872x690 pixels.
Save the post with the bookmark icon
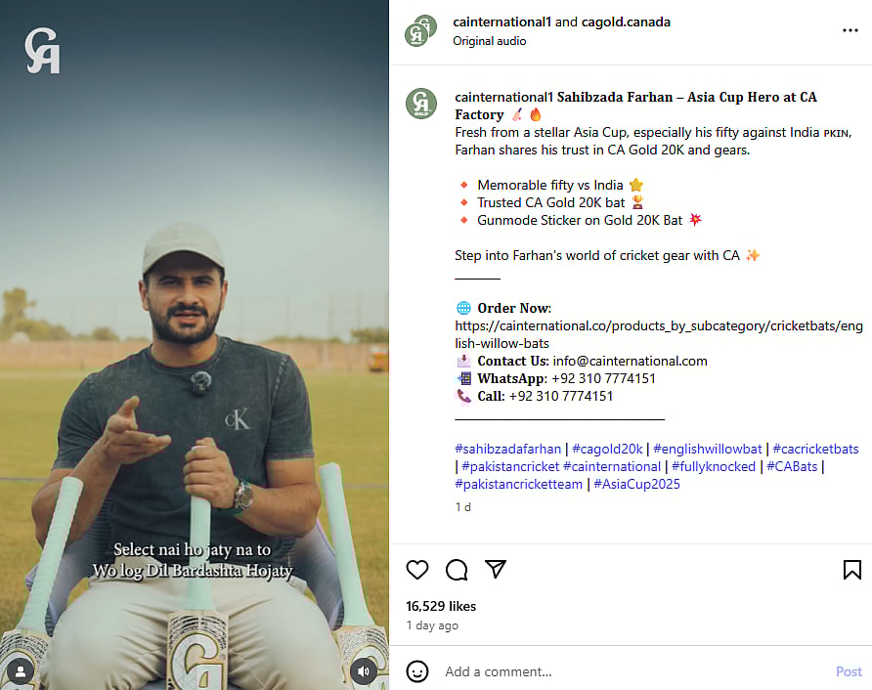click(x=851, y=570)
